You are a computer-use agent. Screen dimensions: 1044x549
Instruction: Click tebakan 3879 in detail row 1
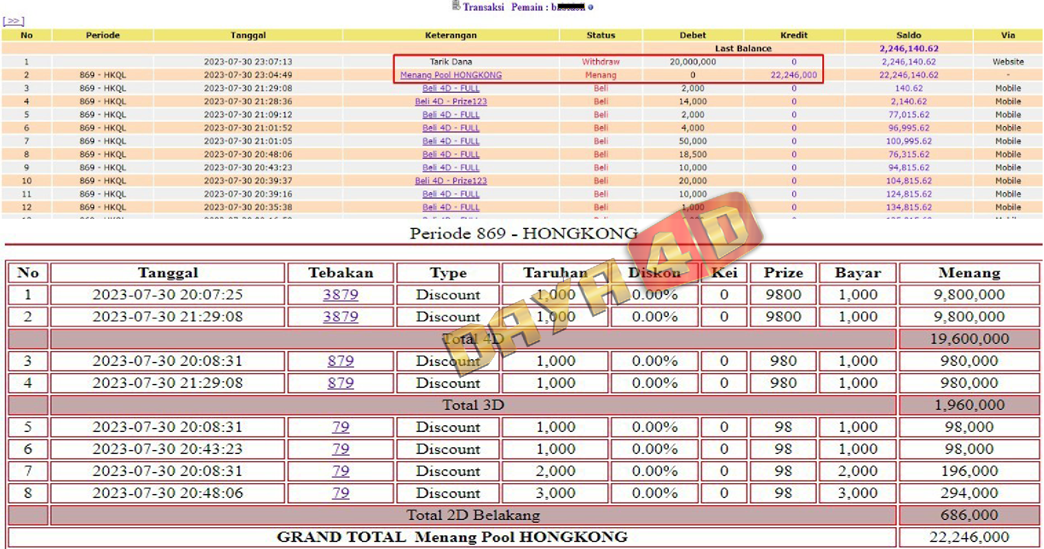[x=341, y=295]
